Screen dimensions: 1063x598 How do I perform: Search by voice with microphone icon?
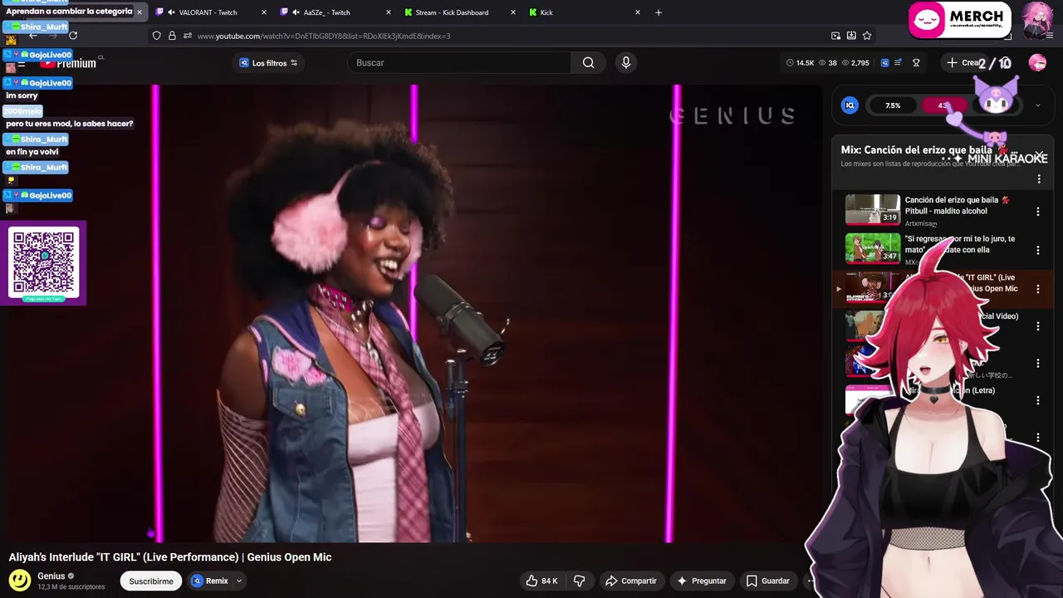[626, 63]
